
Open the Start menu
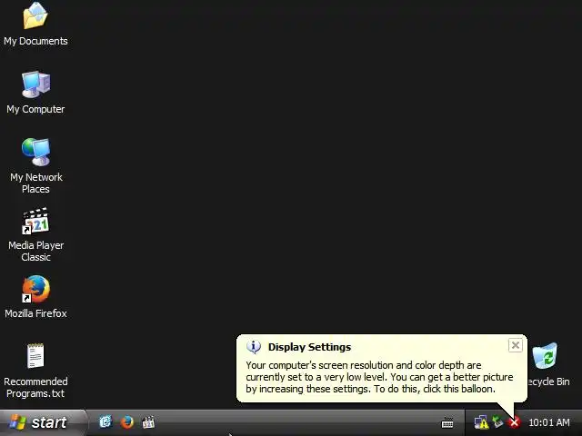tap(43, 422)
